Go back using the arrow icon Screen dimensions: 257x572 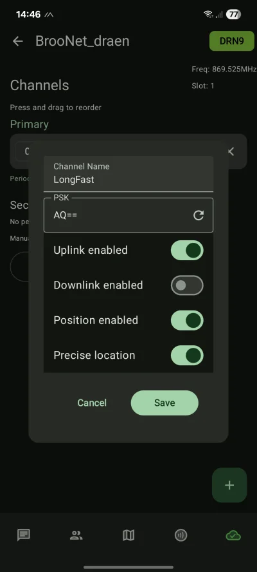(x=18, y=41)
